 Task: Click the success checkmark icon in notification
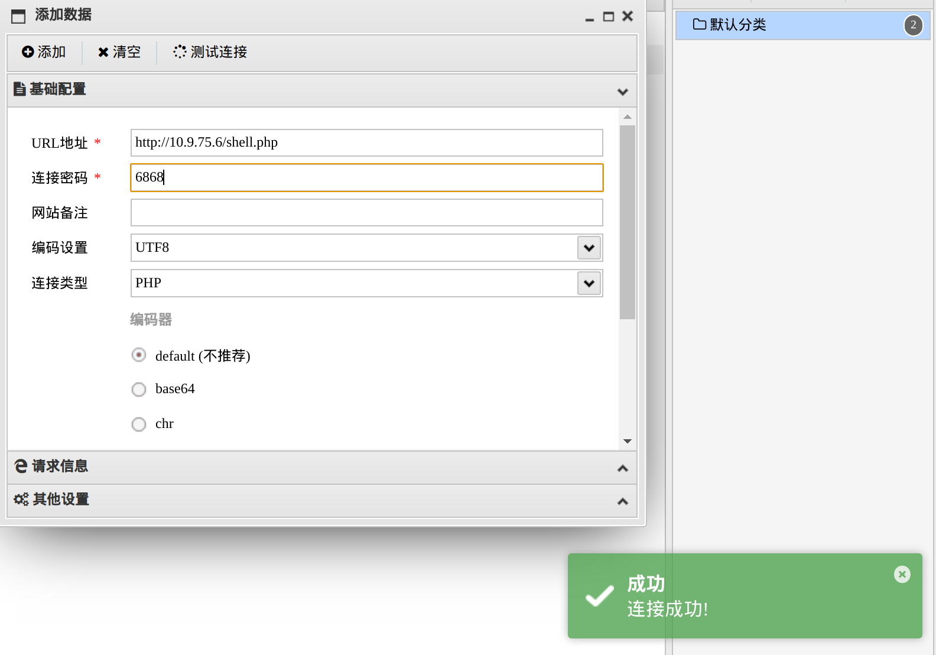[x=599, y=596]
